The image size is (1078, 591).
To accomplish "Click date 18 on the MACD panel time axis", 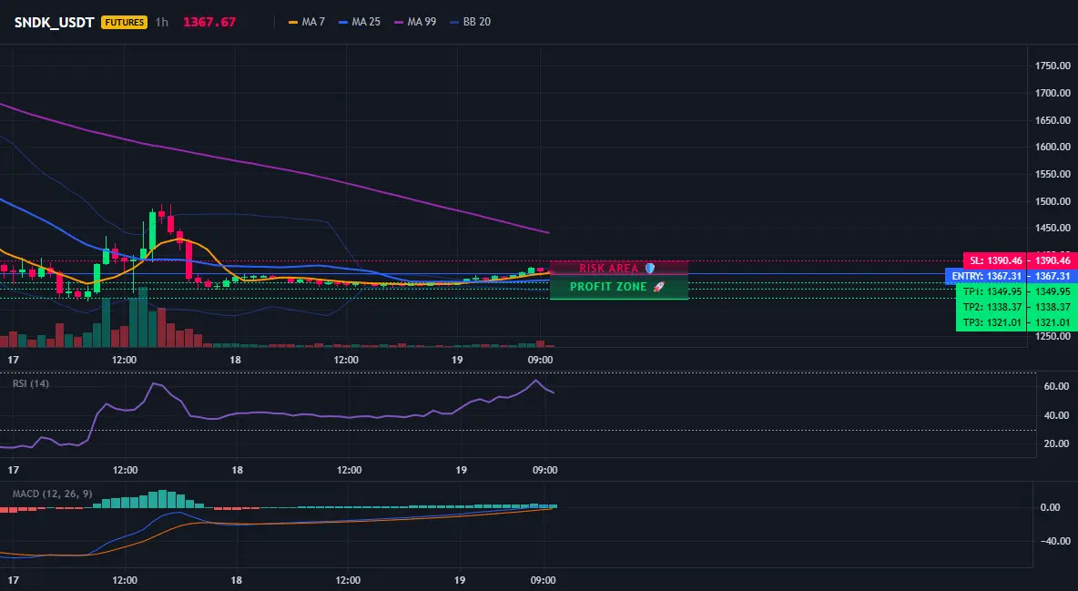I will (237, 580).
